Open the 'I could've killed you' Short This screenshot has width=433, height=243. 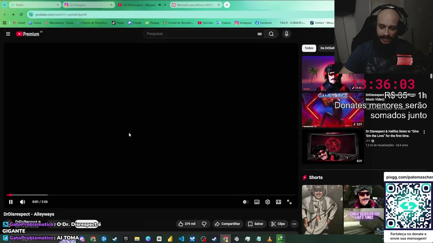coord(364,210)
